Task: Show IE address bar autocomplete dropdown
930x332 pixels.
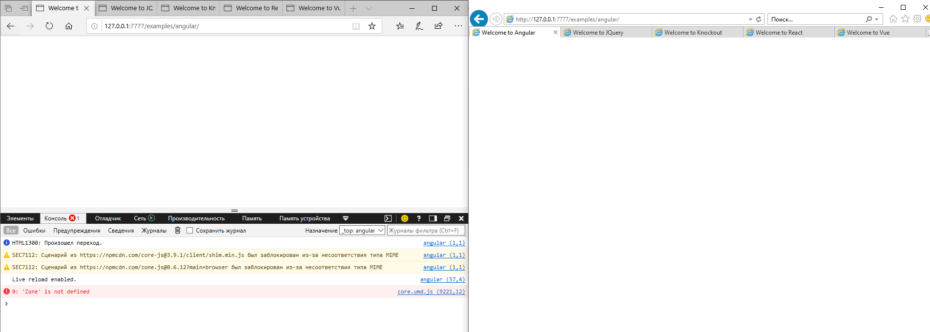Action: (750, 19)
